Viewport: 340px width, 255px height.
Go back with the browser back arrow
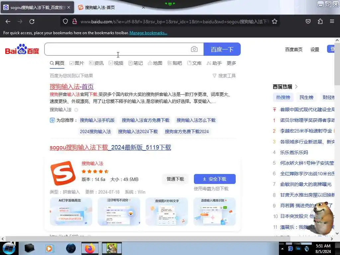(8, 22)
